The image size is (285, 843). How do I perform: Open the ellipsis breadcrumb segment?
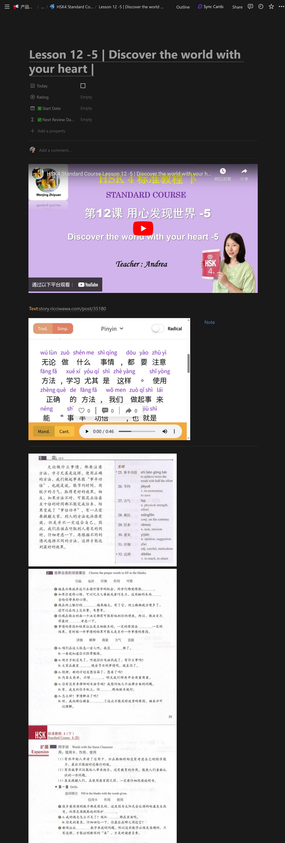(x=43, y=7)
